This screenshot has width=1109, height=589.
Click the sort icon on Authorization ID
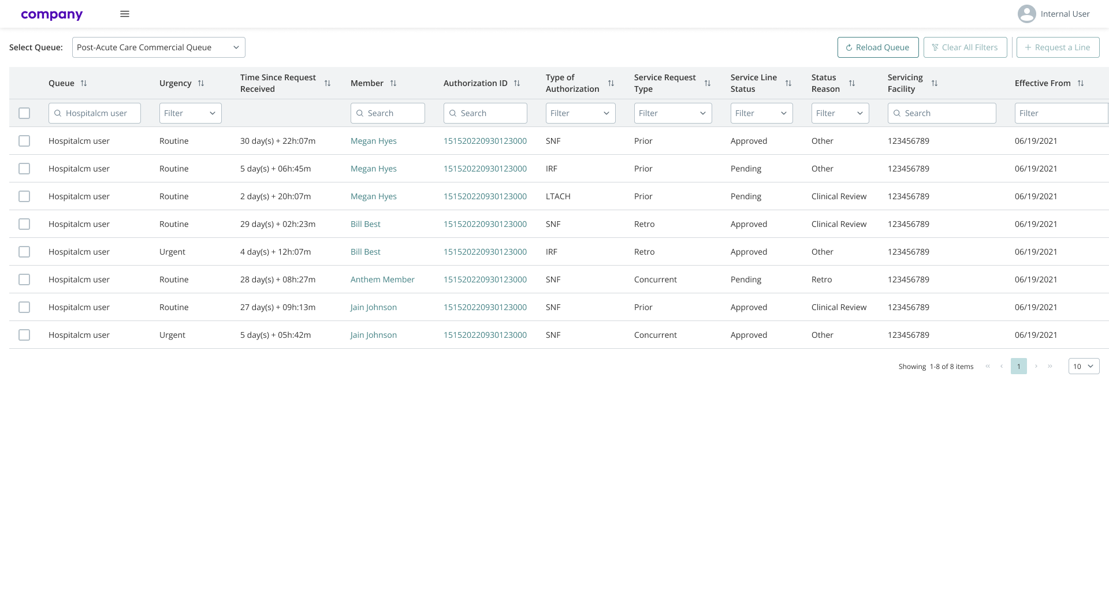click(x=517, y=83)
